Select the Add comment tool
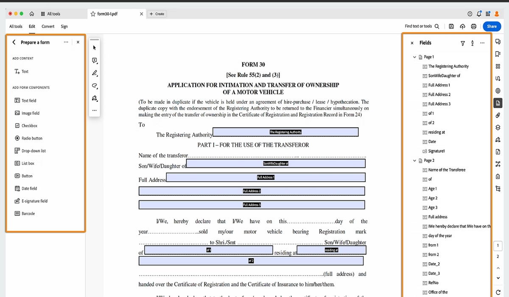 [95, 61]
